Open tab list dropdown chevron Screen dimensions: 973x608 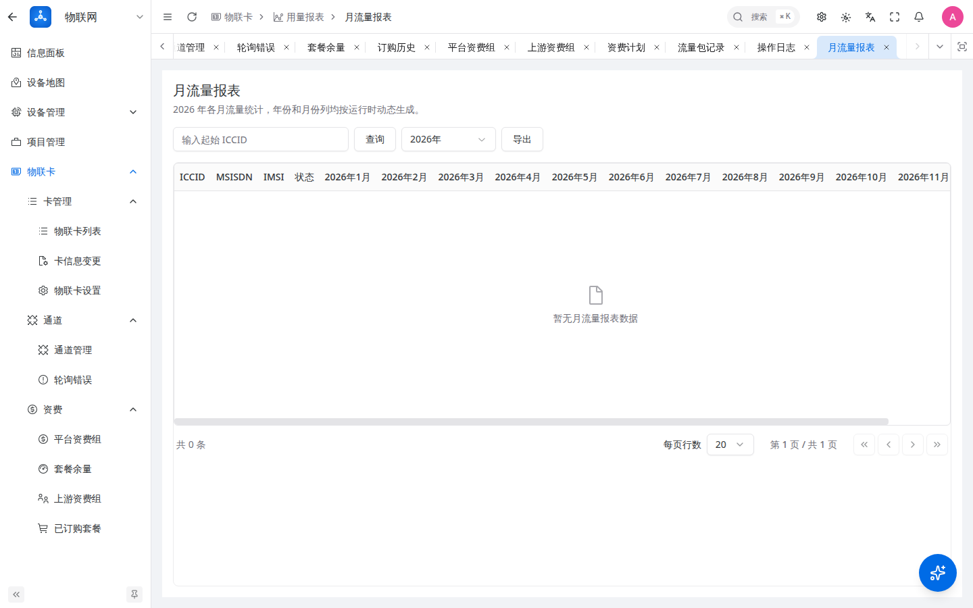pyautogui.click(x=939, y=47)
